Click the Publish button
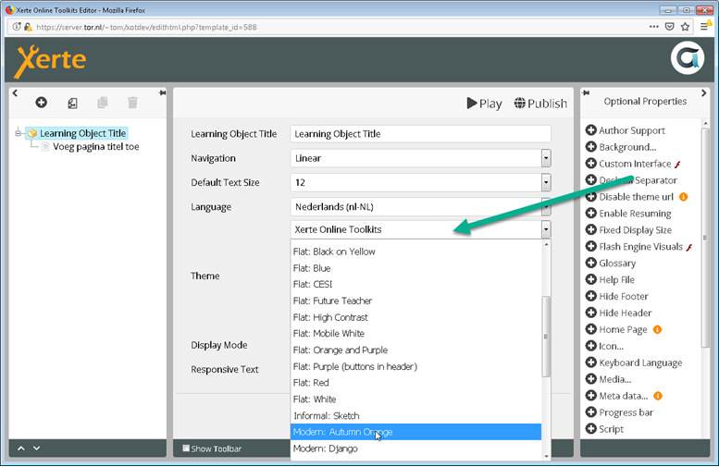 540,104
